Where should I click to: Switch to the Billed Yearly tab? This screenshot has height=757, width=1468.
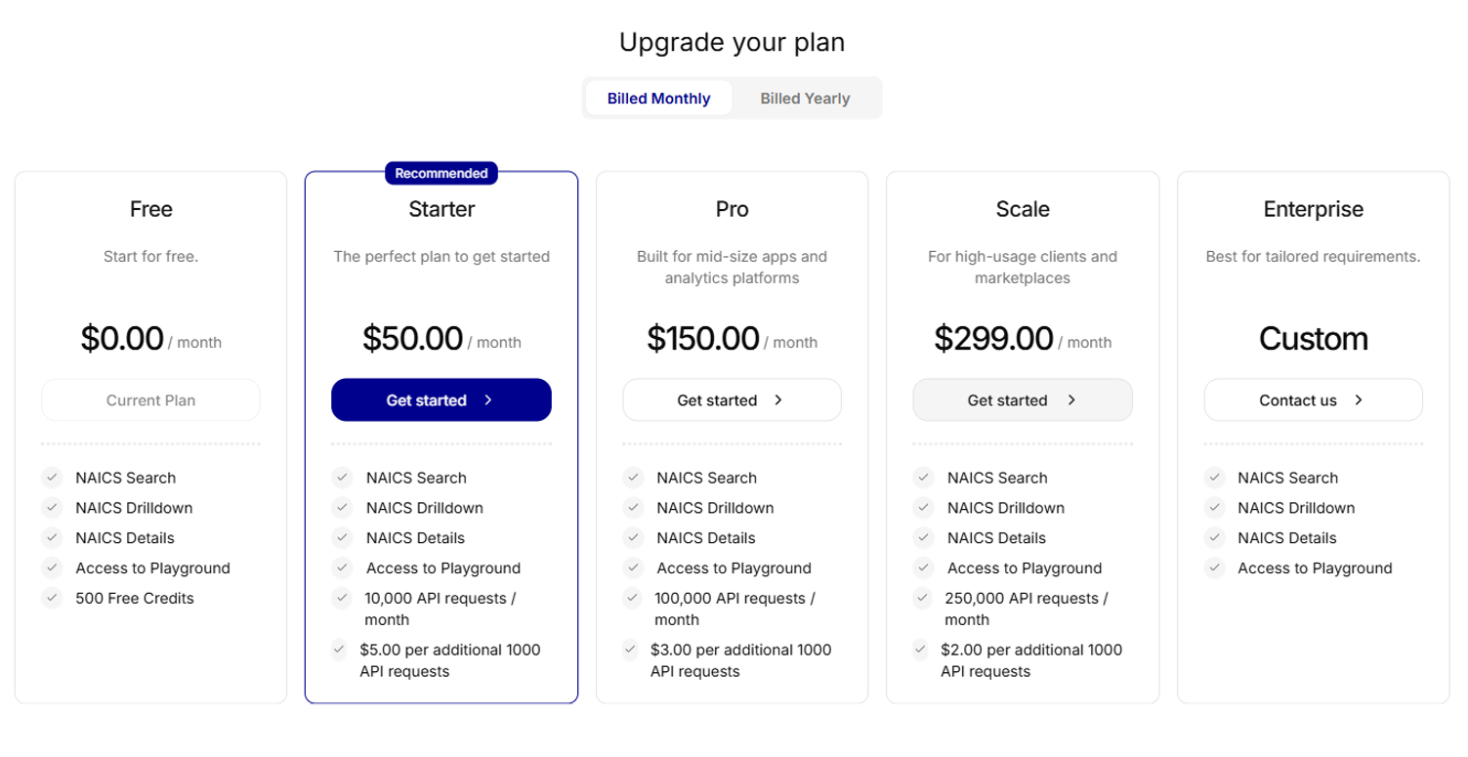[806, 98]
